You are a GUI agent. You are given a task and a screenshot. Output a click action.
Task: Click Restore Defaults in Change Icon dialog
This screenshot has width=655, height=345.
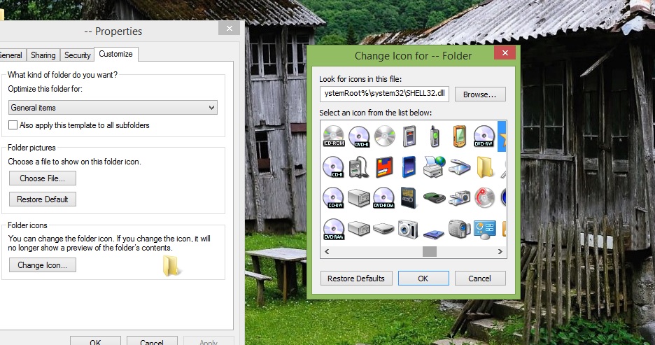click(x=356, y=279)
